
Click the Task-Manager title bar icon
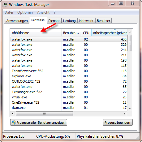click(x=5, y=5)
